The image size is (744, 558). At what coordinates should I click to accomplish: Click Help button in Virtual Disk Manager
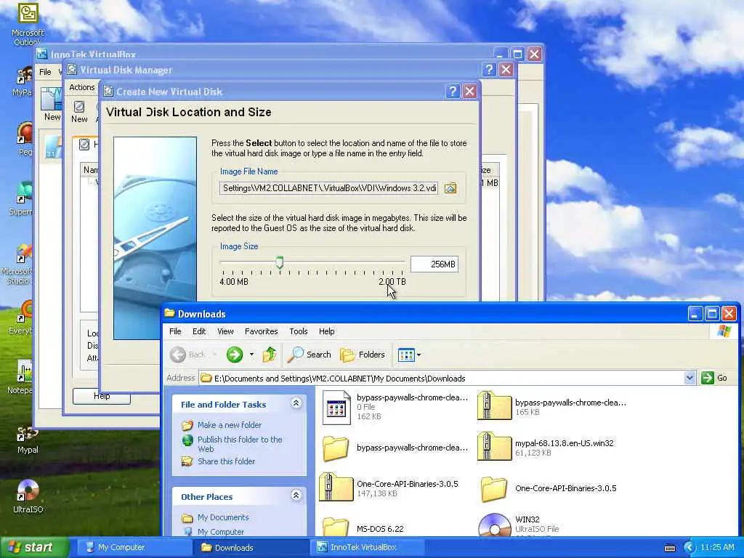(x=102, y=396)
